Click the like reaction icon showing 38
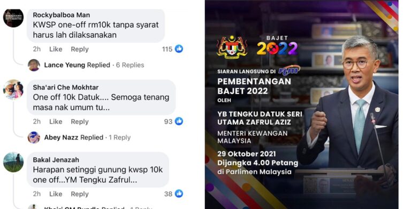 pos(179,194)
